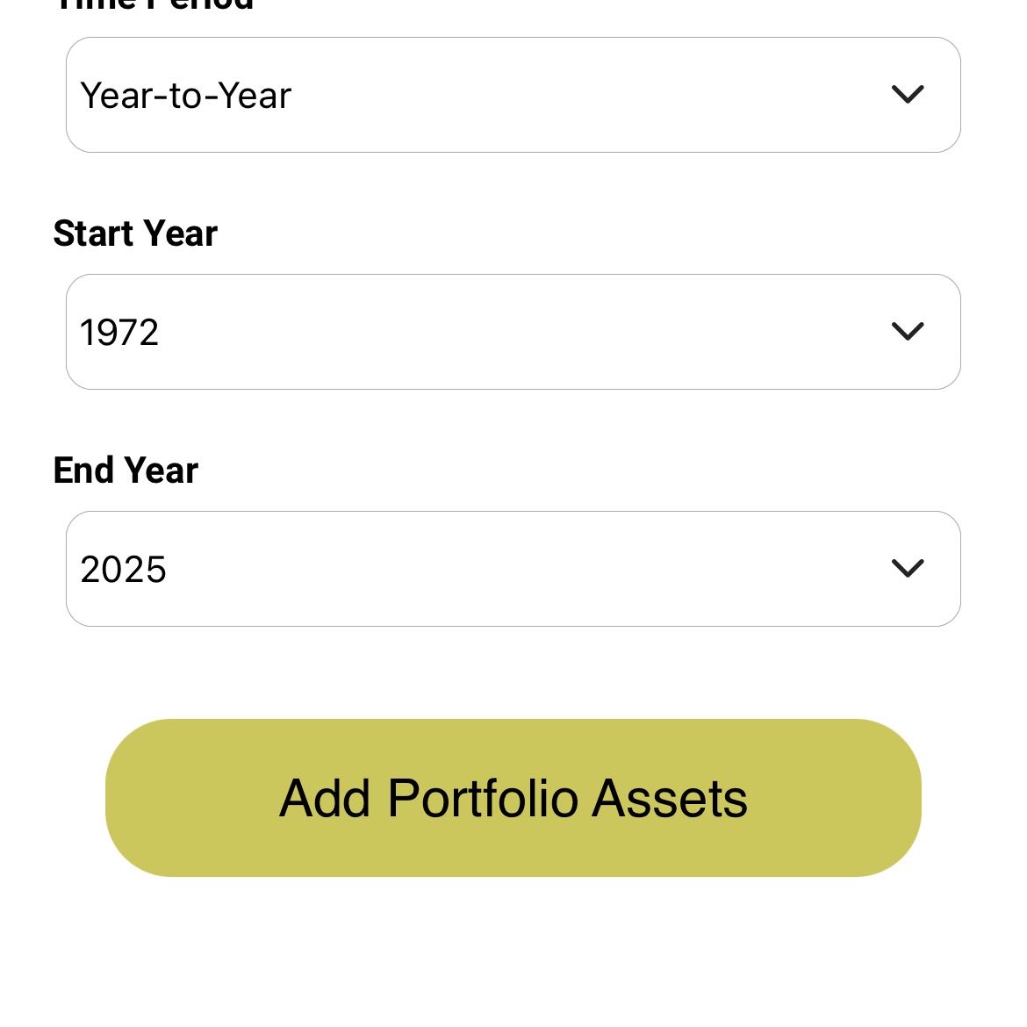Click the partially visible Time Period label
1027x1027 pixels.
point(154,5)
